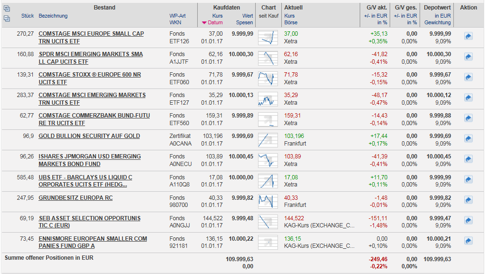Open chart thumbnail for COMSTAGE COMMERZBANK BUND-FUTURE
This screenshot has height=274, width=488.
click(x=268, y=119)
